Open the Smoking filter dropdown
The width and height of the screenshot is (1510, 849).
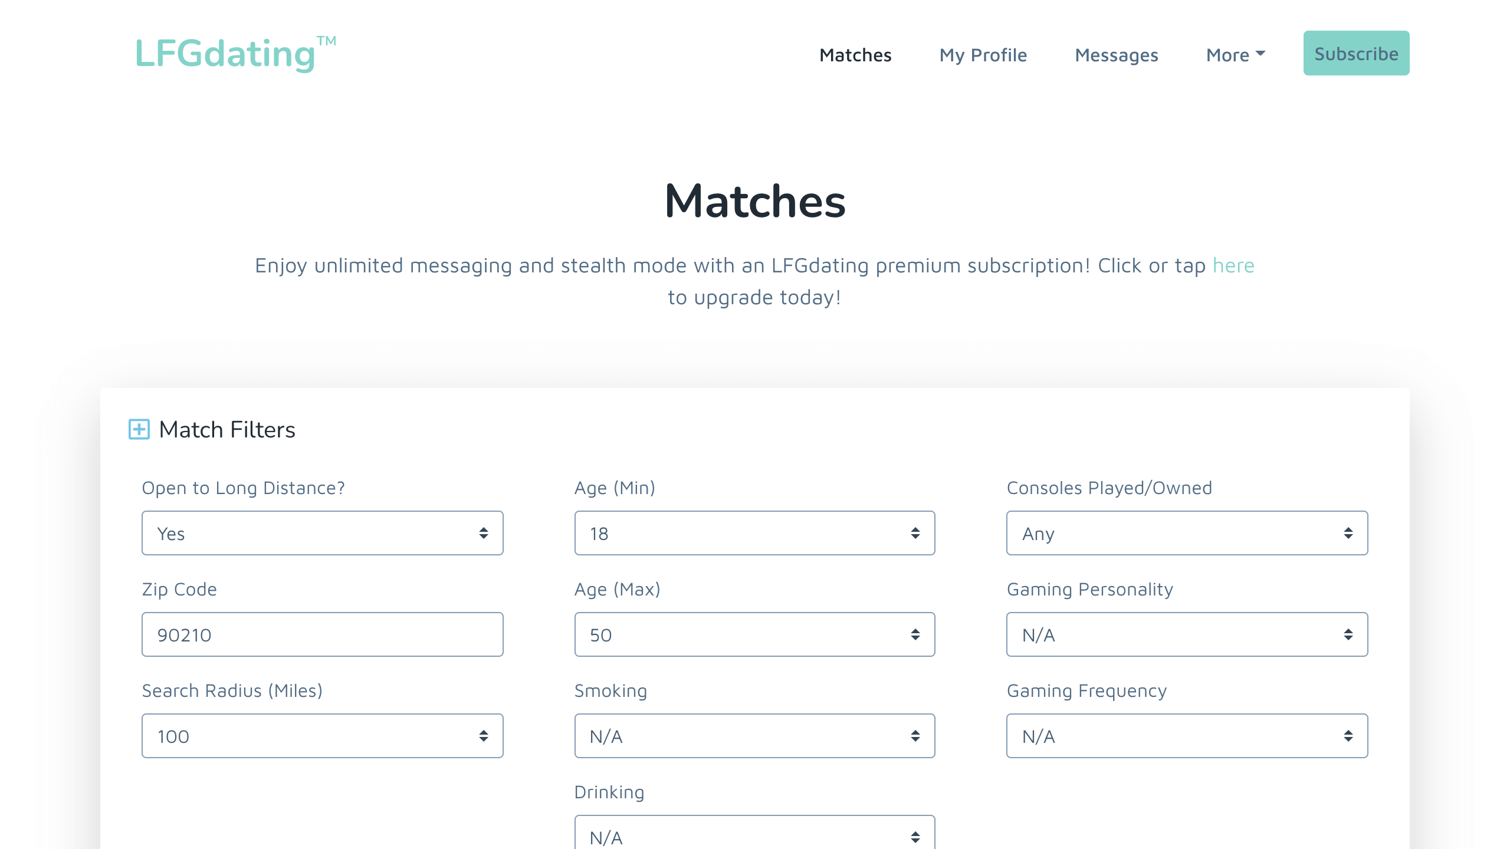tap(754, 736)
